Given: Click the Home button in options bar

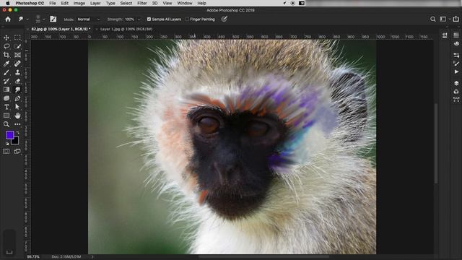Looking at the screenshot, I should coord(8,19).
